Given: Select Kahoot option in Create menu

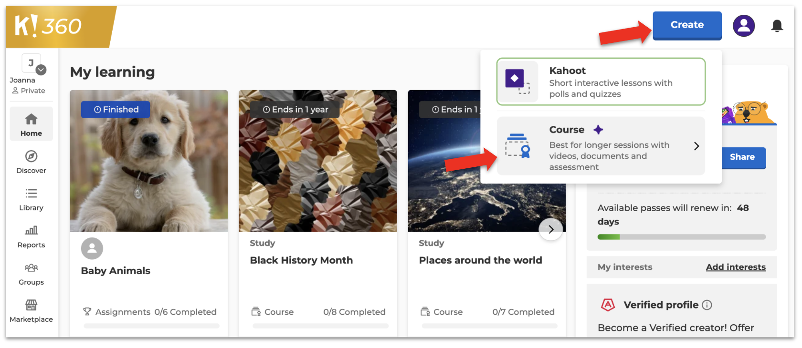Looking at the screenshot, I should point(601,82).
